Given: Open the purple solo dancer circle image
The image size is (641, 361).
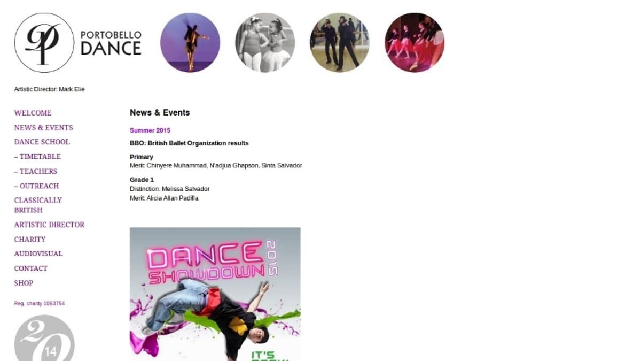Looking at the screenshot, I should (190, 43).
